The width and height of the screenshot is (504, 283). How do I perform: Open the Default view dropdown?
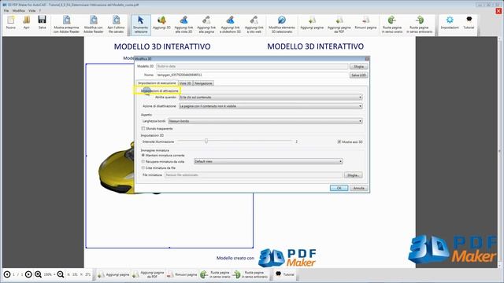(x=268, y=161)
